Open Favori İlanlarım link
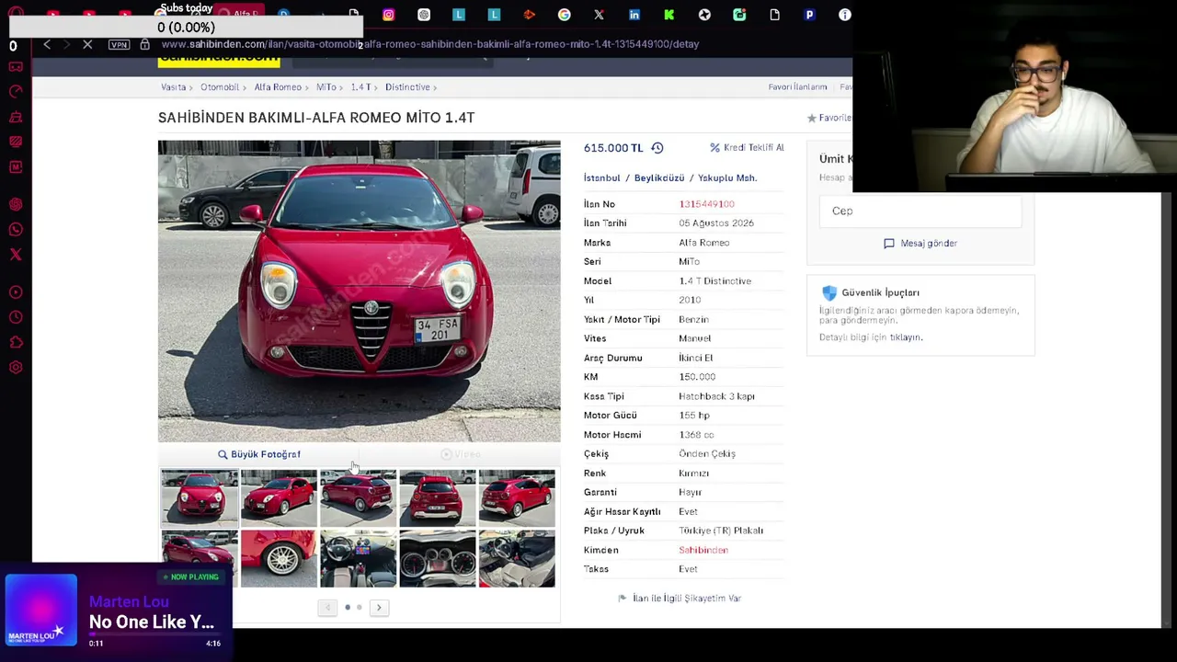1177x662 pixels. (798, 87)
